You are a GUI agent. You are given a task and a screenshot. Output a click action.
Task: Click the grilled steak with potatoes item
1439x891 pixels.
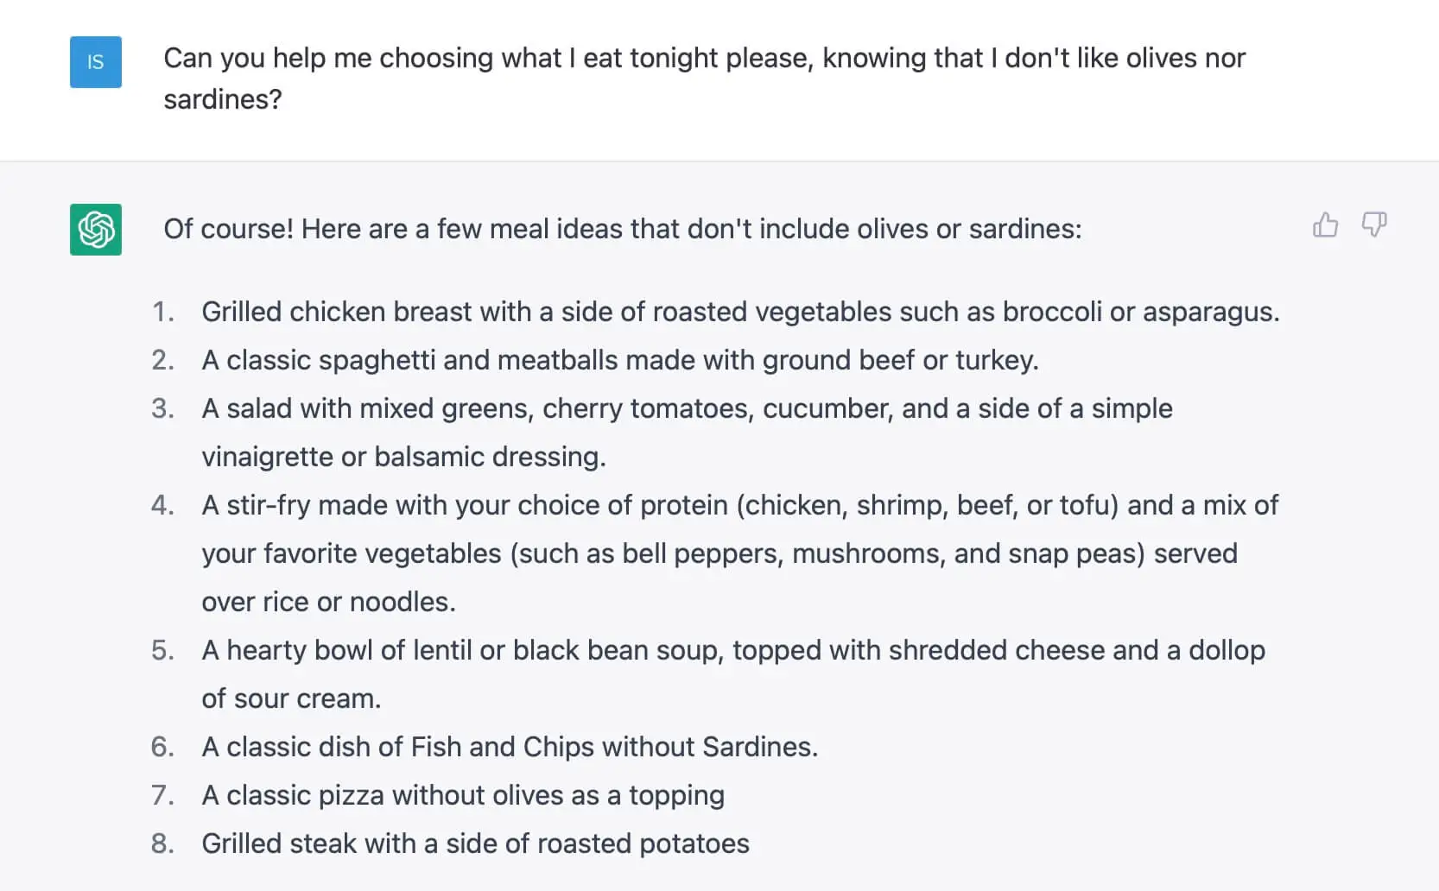coord(475,844)
